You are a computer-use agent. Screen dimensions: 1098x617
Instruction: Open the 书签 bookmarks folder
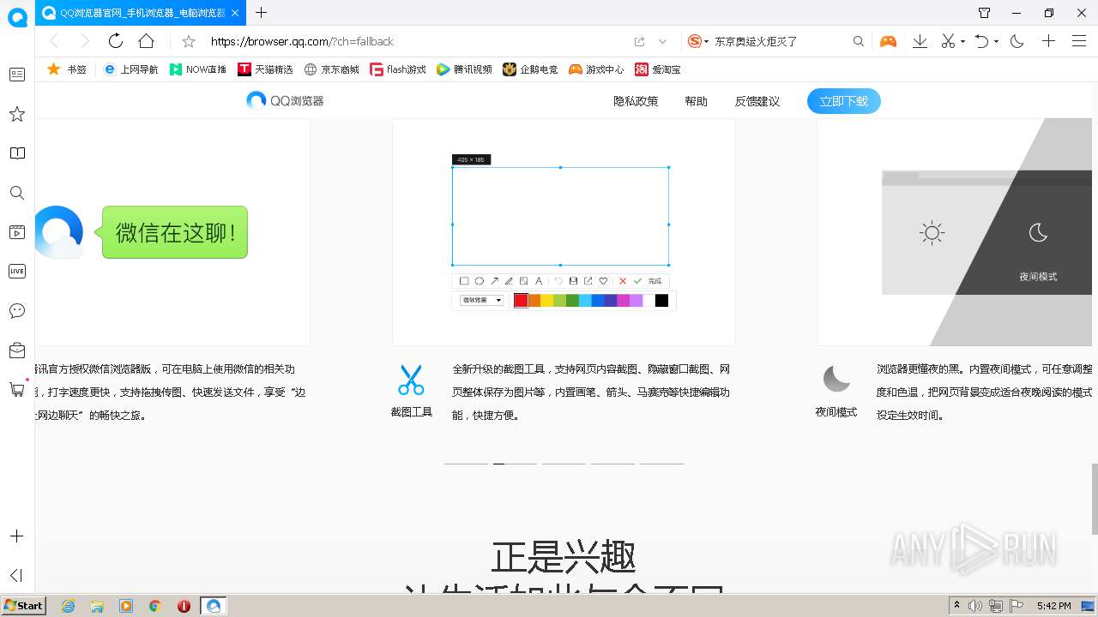pyautogui.click(x=67, y=69)
